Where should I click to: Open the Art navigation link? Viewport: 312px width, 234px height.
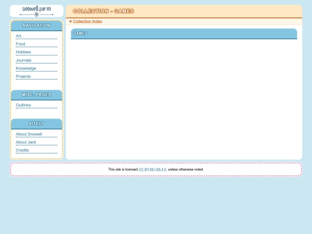click(18, 36)
